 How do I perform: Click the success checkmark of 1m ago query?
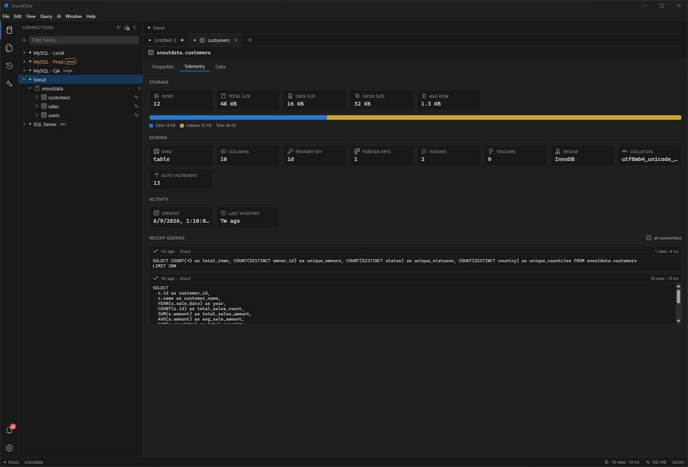(156, 251)
